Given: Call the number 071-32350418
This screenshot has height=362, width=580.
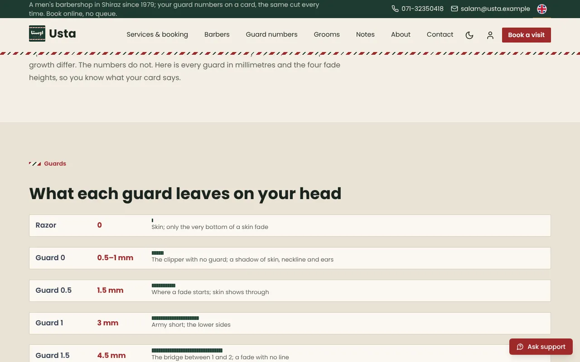Looking at the screenshot, I should click(x=422, y=9).
